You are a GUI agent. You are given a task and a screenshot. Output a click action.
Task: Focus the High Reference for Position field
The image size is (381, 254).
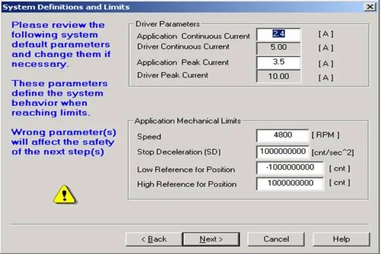pyautogui.click(x=290, y=184)
